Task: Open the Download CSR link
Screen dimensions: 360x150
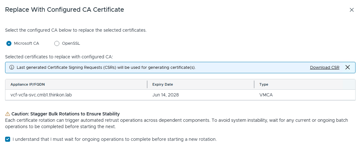Action: [x=325, y=68]
